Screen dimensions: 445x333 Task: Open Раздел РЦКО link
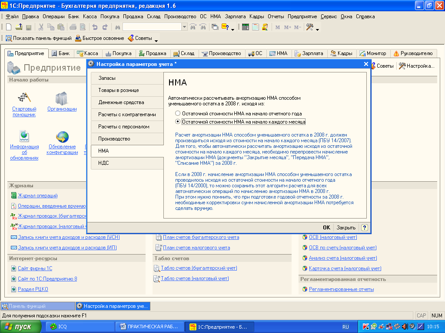[x=33, y=289]
